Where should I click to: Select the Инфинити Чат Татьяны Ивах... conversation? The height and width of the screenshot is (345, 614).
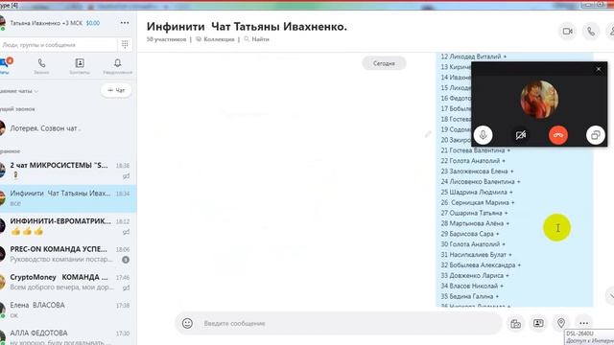coord(68,198)
